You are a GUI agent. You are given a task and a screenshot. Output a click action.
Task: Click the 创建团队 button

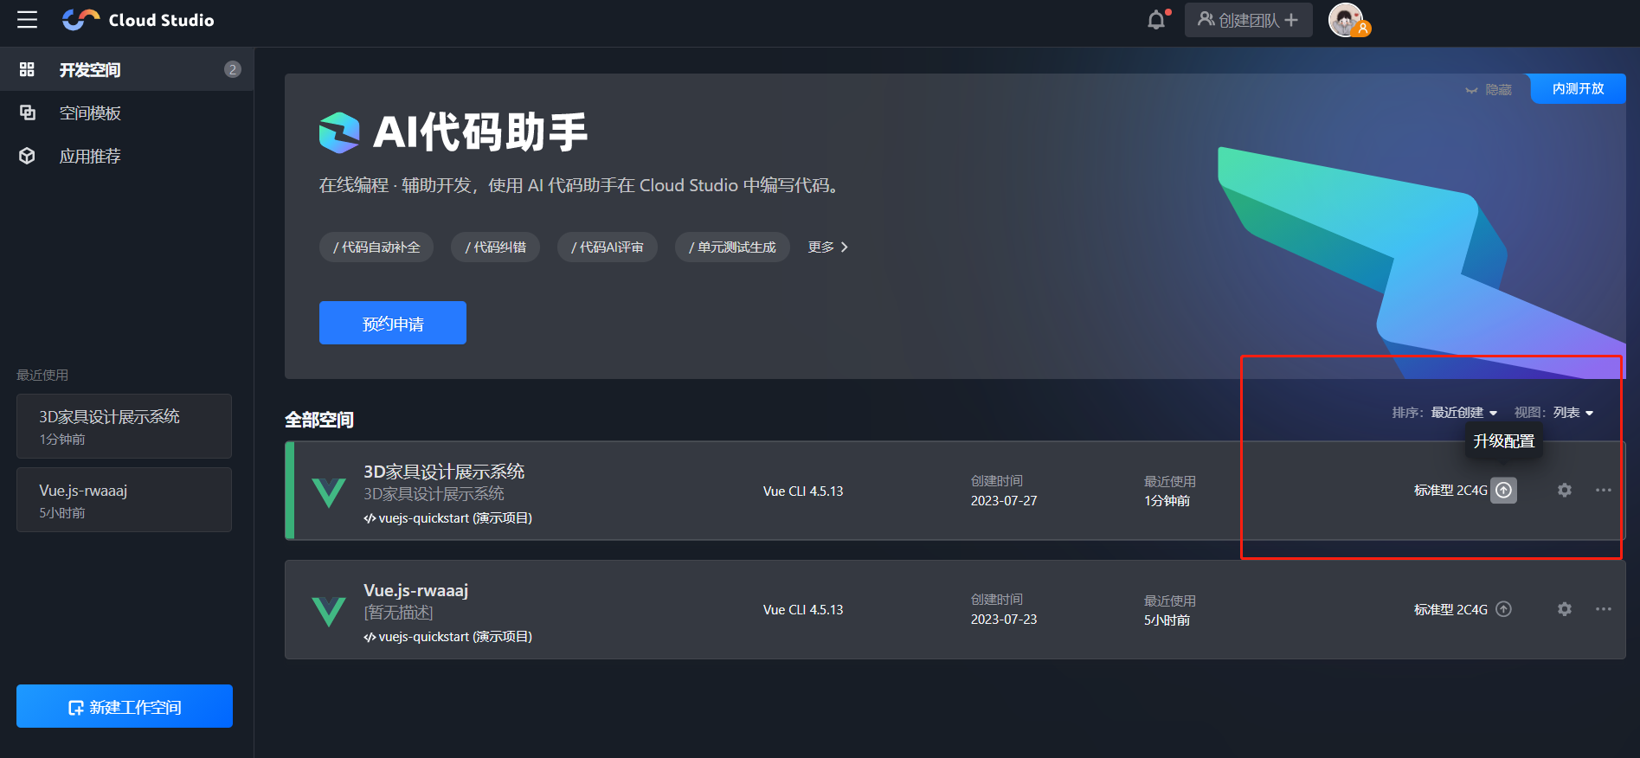tap(1248, 20)
